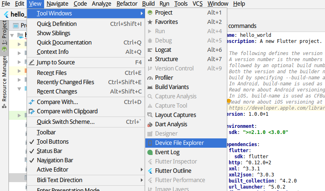The width and height of the screenshot is (325, 191).
Task: Open the Navigate menu
Action: tap(57, 4)
